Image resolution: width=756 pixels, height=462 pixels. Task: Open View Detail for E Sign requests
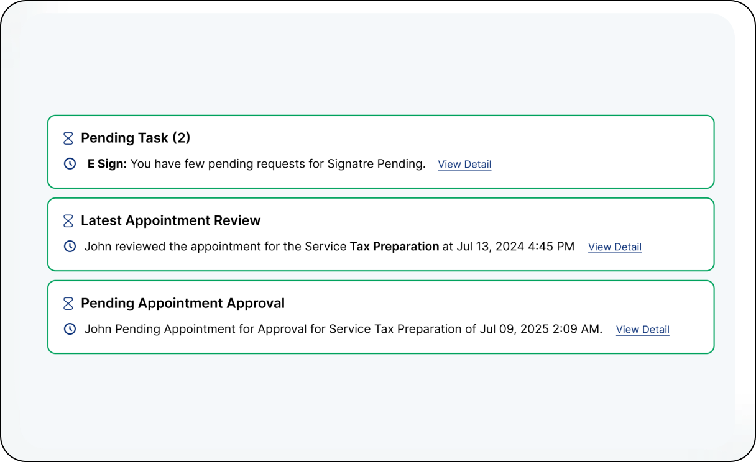pos(464,165)
